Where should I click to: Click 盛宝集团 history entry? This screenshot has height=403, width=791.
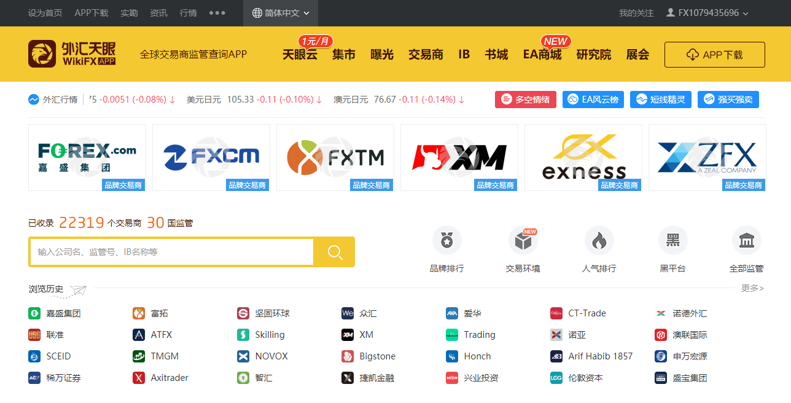pos(681,378)
